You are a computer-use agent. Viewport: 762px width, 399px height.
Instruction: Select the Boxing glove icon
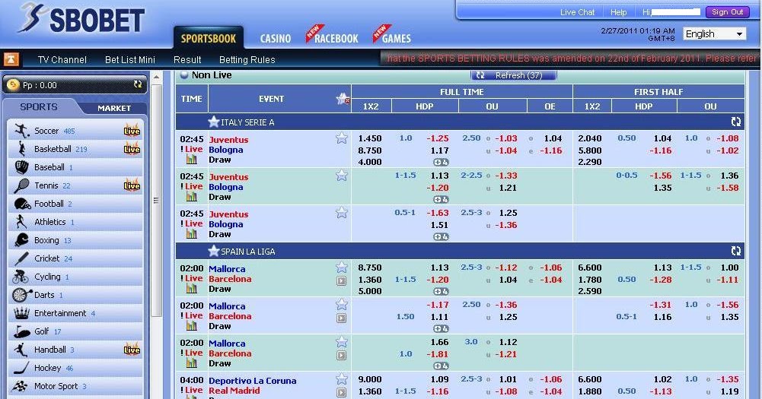click(21, 240)
